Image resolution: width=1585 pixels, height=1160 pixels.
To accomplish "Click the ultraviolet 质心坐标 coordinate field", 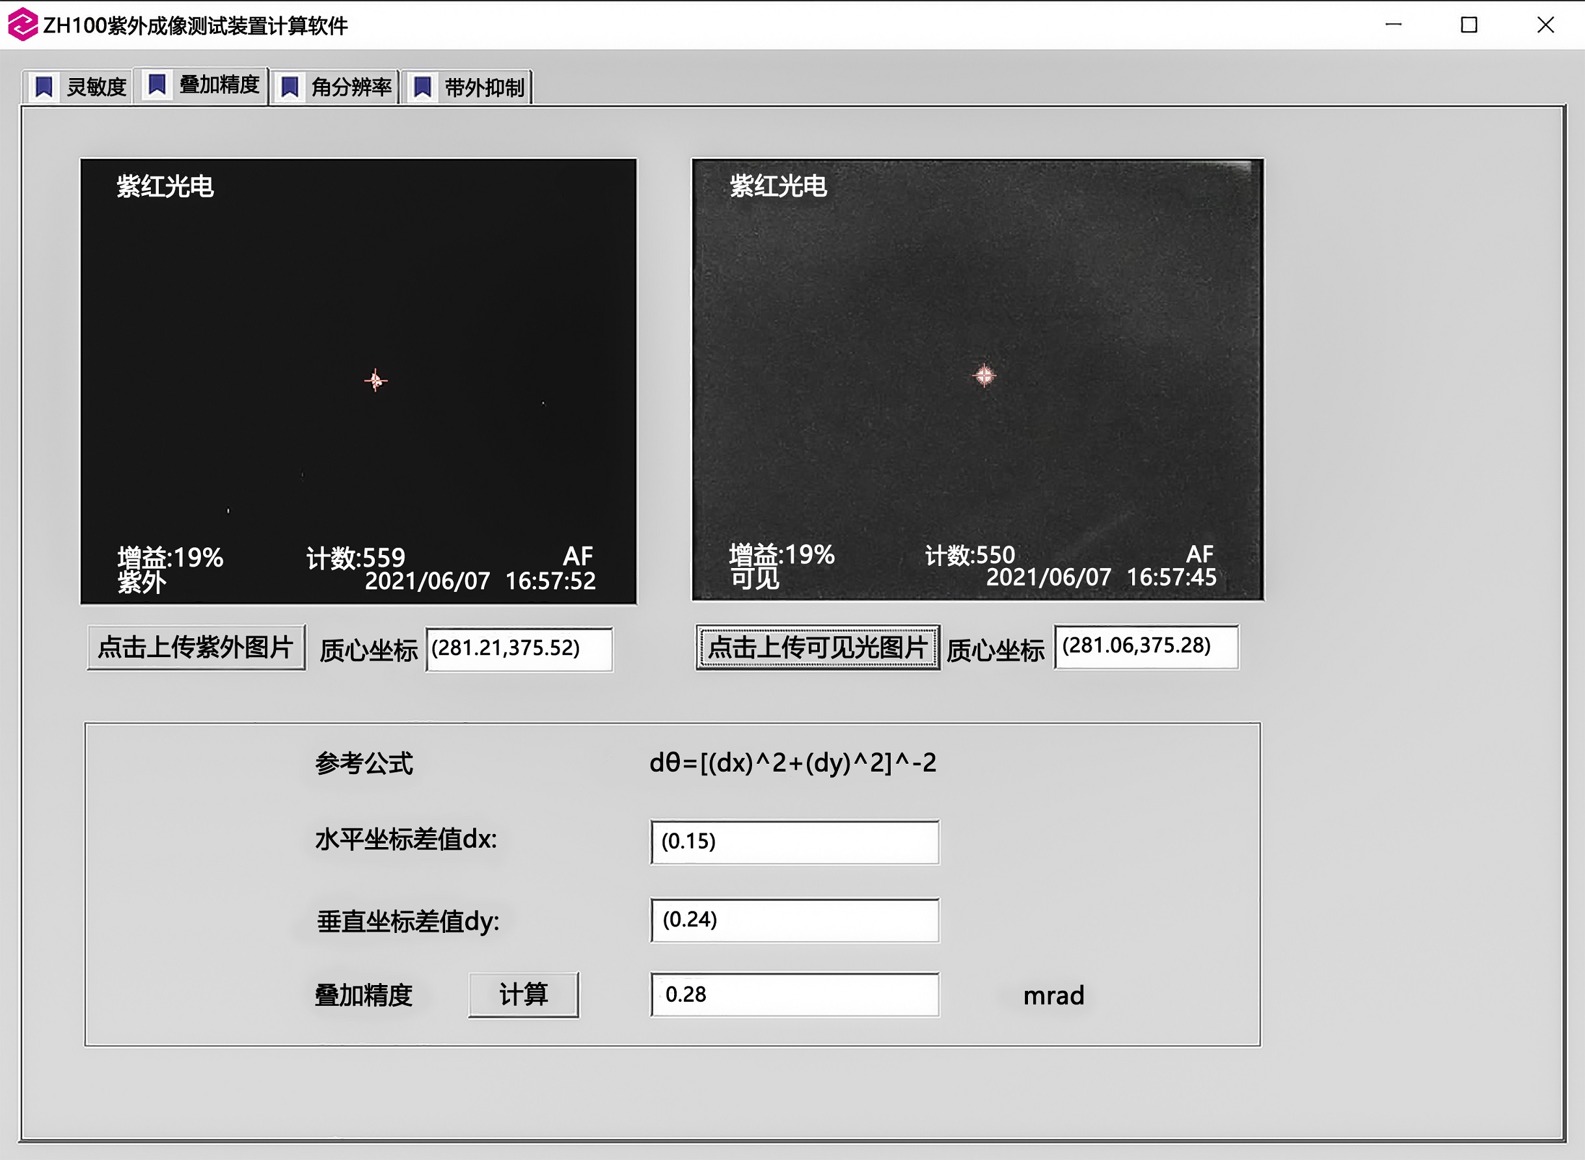I will pos(519,649).
